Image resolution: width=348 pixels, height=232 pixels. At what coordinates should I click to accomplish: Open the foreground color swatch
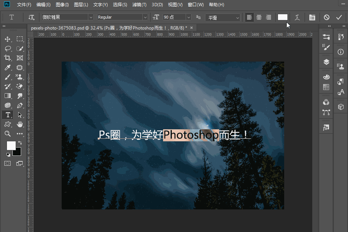click(11, 146)
